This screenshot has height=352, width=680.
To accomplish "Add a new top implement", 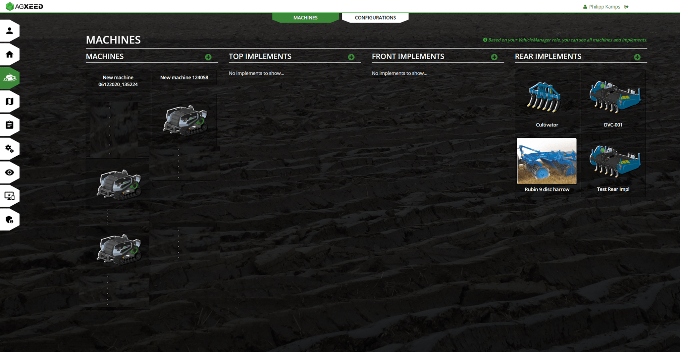I will point(351,57).
